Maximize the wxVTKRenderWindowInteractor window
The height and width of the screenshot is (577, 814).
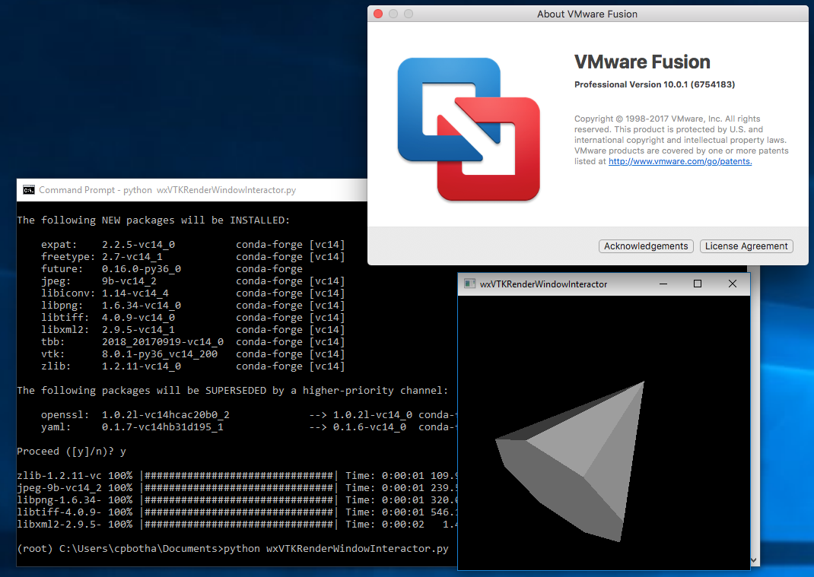[698, 284]
